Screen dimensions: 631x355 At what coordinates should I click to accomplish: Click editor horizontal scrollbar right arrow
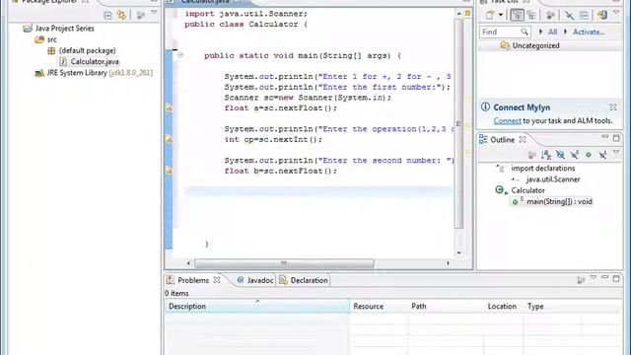pos(448,263)
